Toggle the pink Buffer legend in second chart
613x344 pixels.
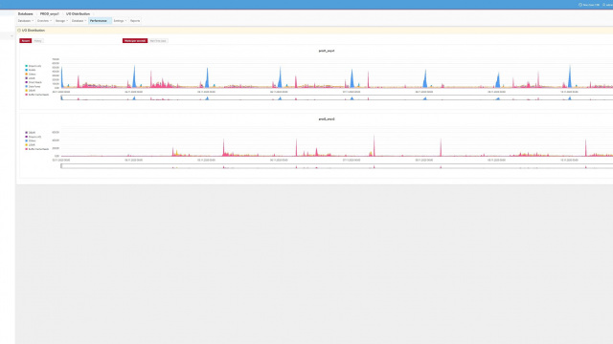tap(37, 149)
